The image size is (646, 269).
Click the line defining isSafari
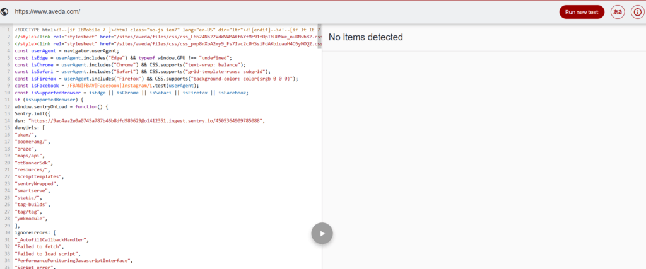pos(143,72)
